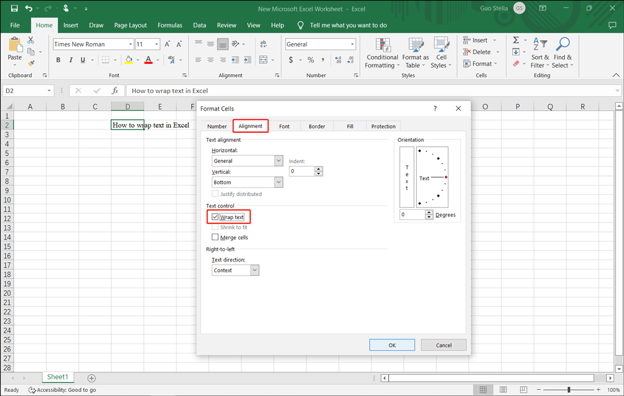Screen dimensions: 624x396
Task: Click the Italic formatting icon
Action: [x=71, y=60]
